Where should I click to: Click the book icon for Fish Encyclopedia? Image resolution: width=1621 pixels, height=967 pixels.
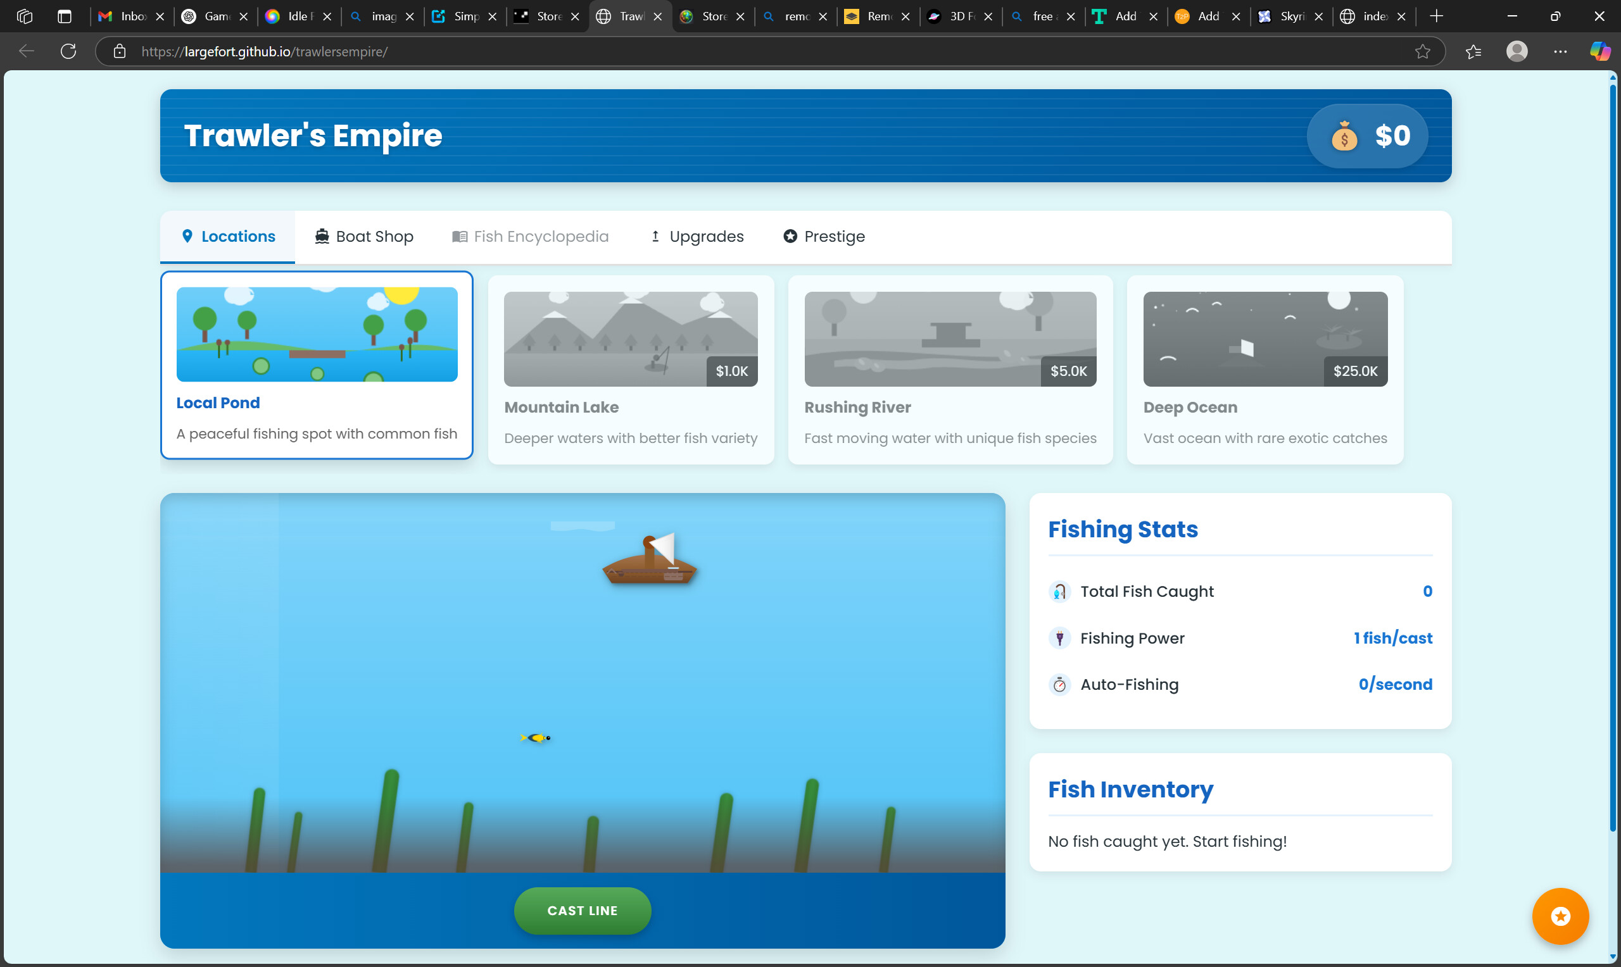point(460,236)
